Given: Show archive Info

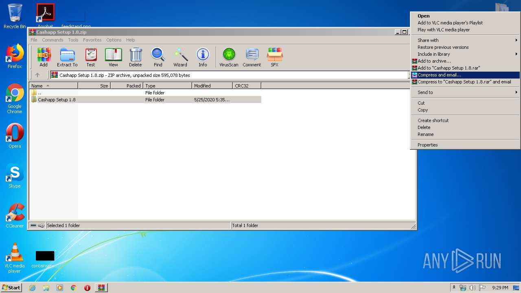Looking at the screenshot, I should pos(203,57).
